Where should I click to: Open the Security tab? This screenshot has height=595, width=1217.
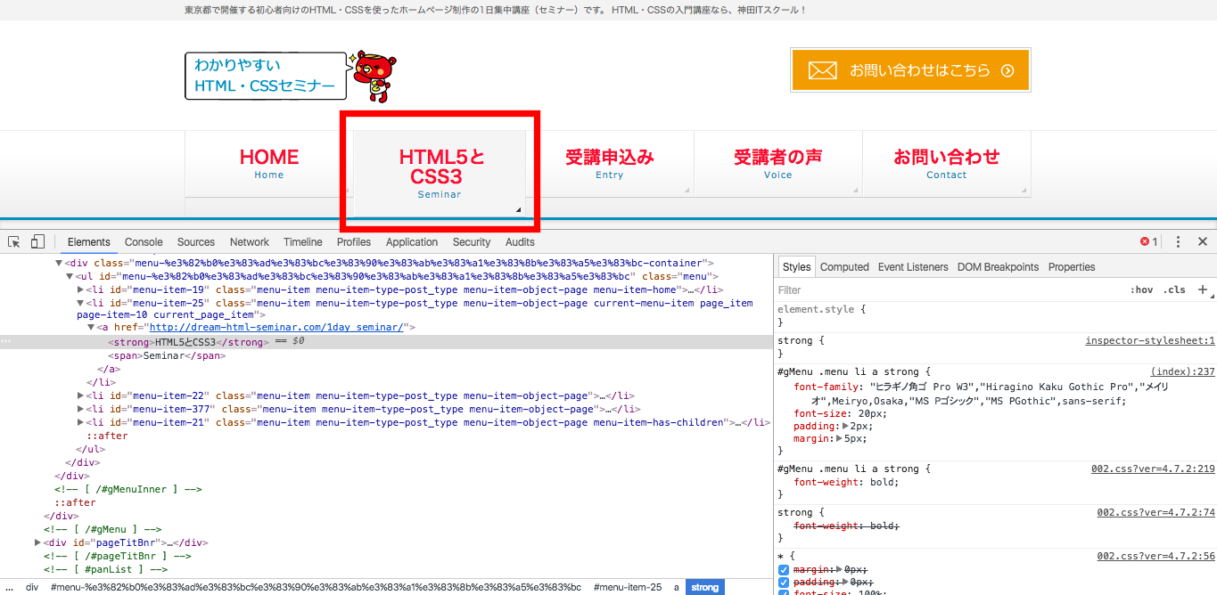coord(472,242)
